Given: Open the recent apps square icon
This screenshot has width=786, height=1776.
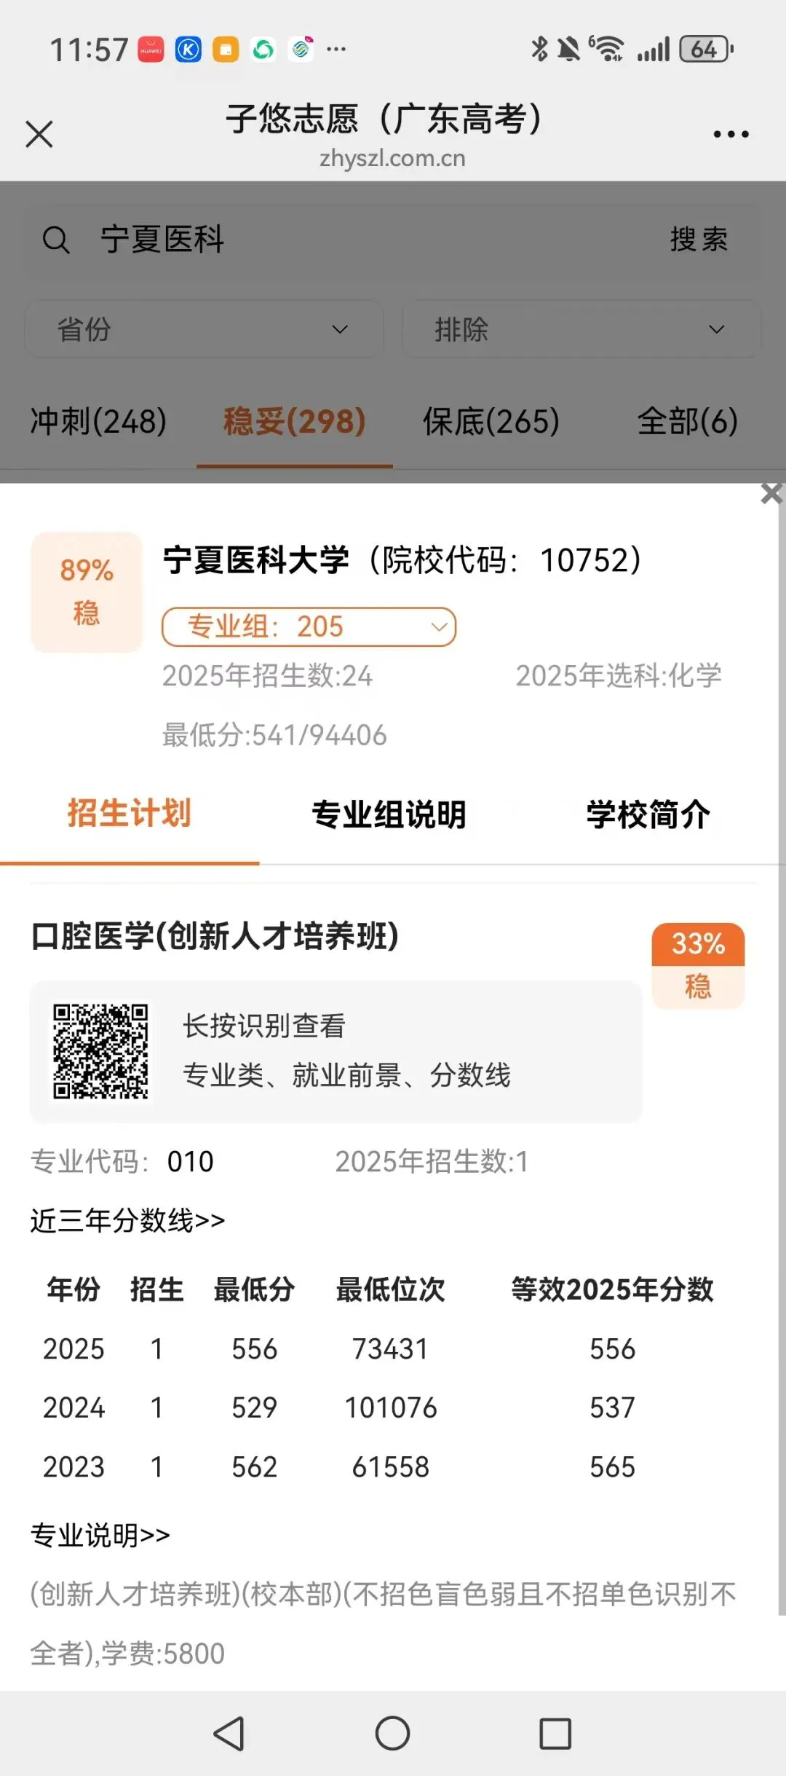Looking at the screenshot, I should pyautogui.click(x=555, y=1733).
